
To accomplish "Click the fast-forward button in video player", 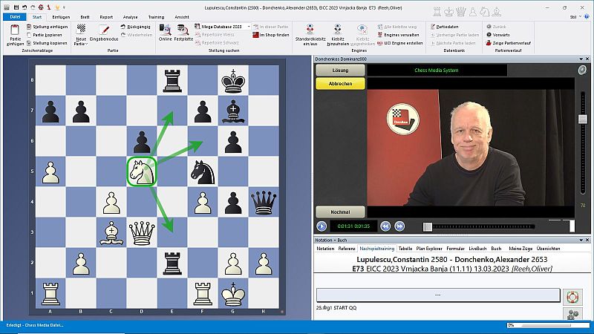I will pos(399,226).
